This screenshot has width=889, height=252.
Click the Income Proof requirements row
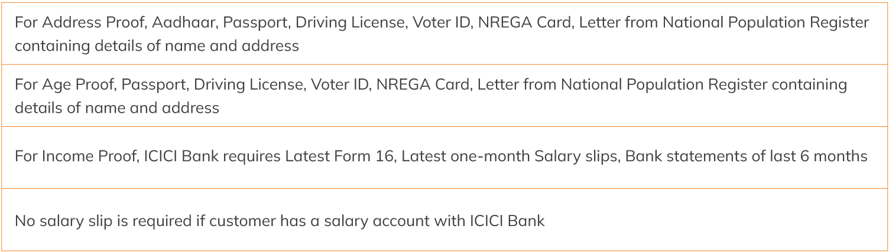[x=443, y=157]
